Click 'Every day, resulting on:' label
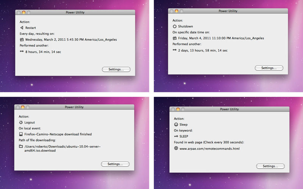Screen dimensions: 303x189 tap(37, 34)
